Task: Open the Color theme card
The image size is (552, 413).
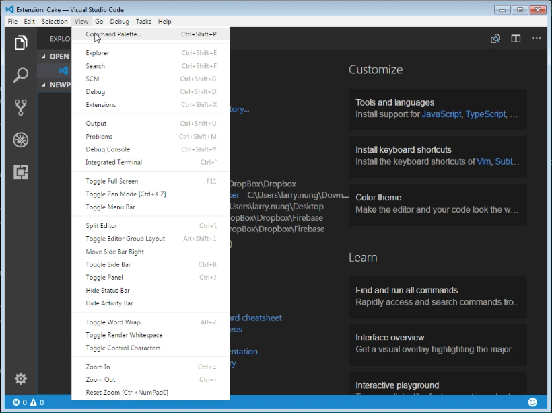Action: pyautogui.click(x=438, y=204)
